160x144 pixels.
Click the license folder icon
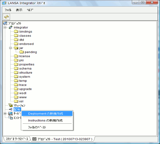[16, 56]
